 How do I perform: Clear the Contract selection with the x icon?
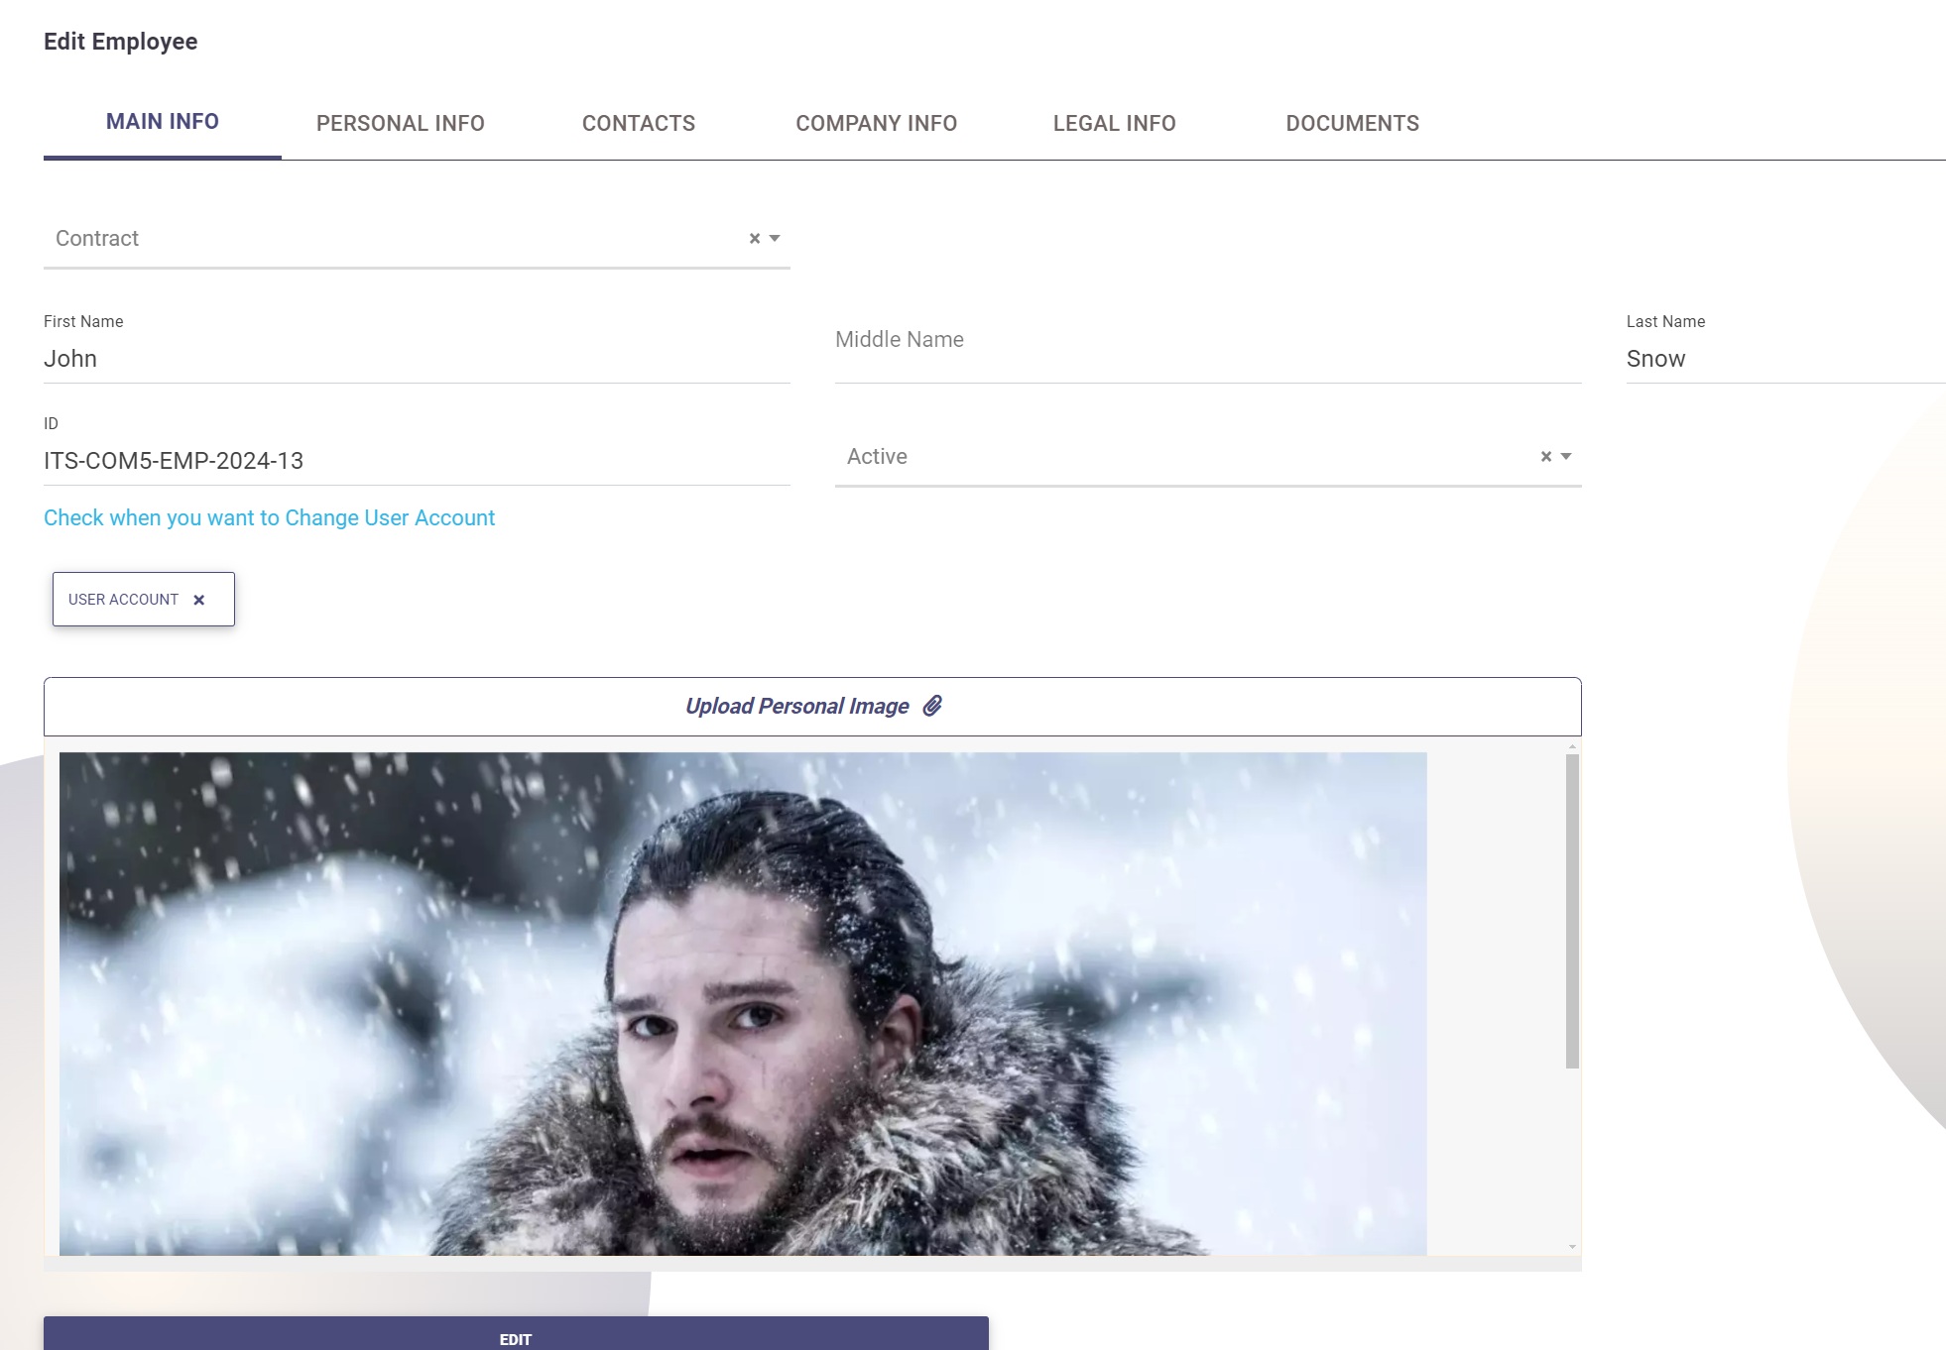tap(755, 239)
